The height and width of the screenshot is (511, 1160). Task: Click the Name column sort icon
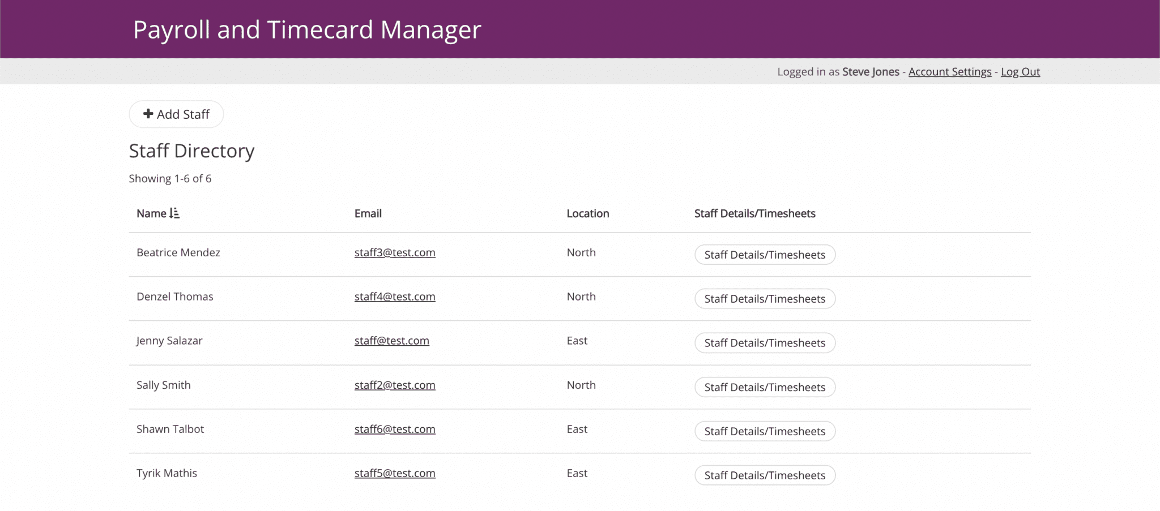[174, 213]
